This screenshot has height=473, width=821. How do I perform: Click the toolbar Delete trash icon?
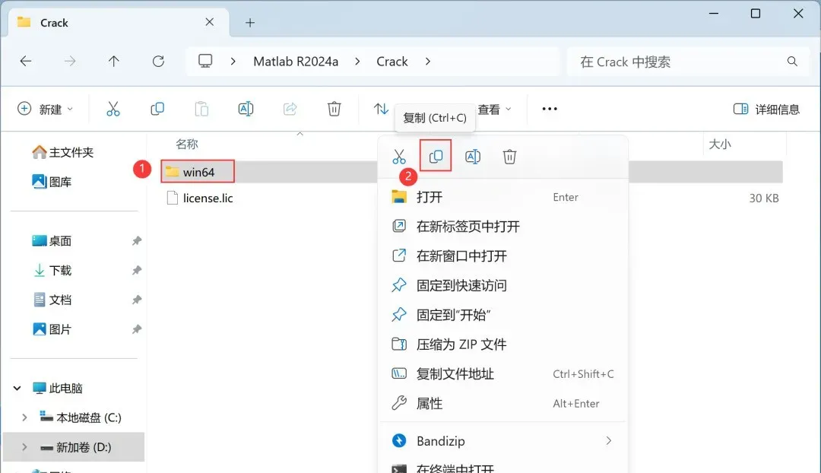(334, 109)
